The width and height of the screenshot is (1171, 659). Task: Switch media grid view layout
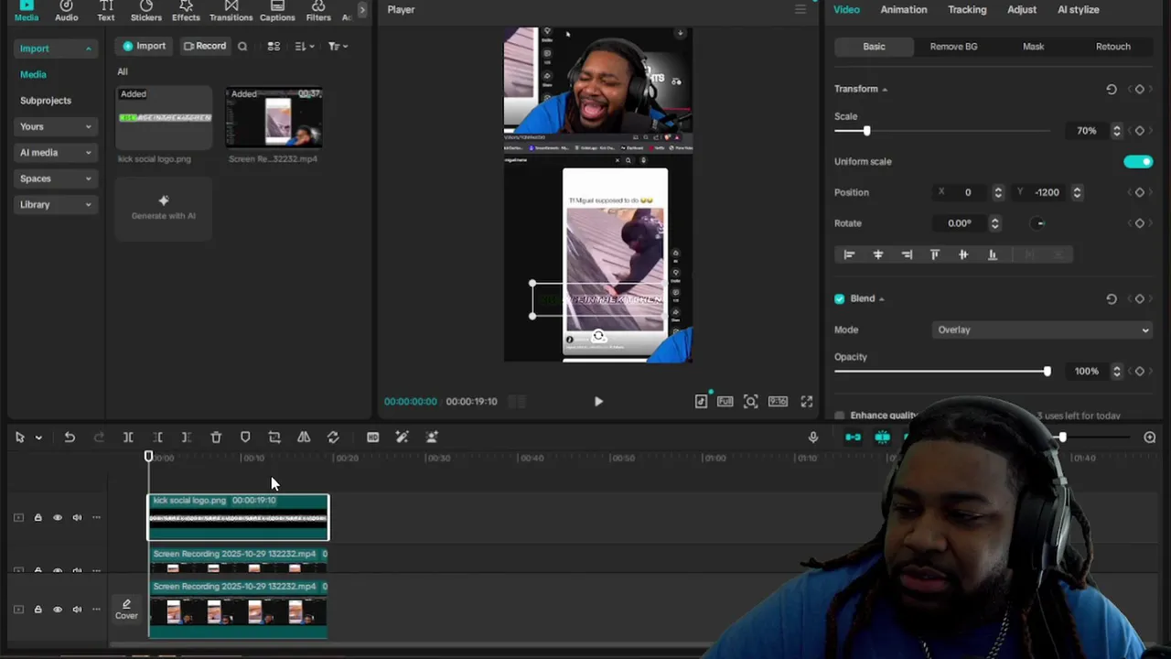[274, 46]
